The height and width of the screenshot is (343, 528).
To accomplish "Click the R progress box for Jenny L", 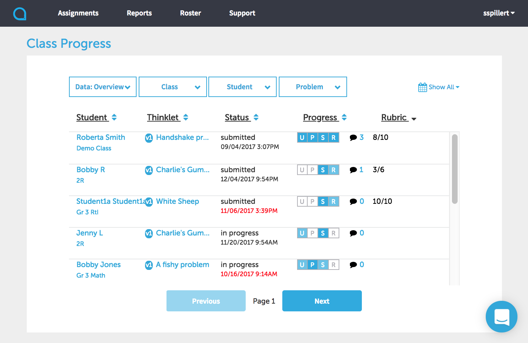I will [333, 233].
